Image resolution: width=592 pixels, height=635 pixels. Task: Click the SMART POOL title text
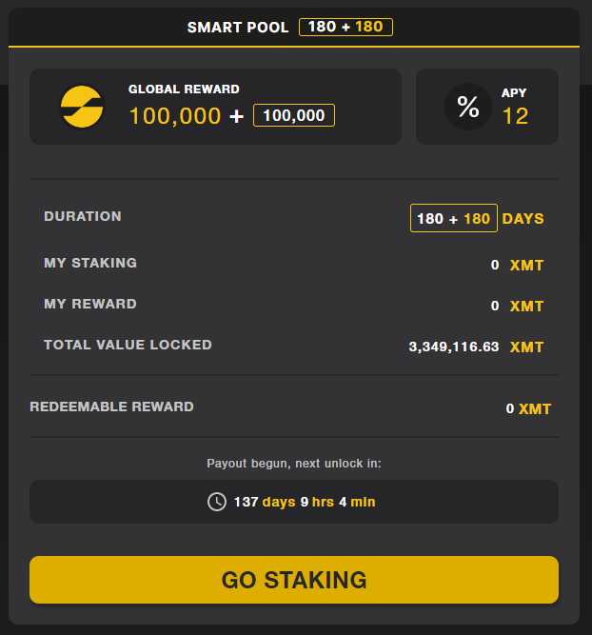[238, 27]
